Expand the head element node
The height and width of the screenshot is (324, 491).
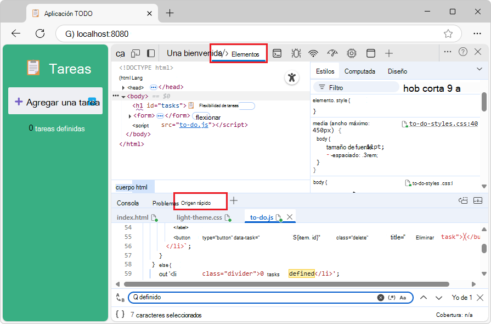[123, 87]
